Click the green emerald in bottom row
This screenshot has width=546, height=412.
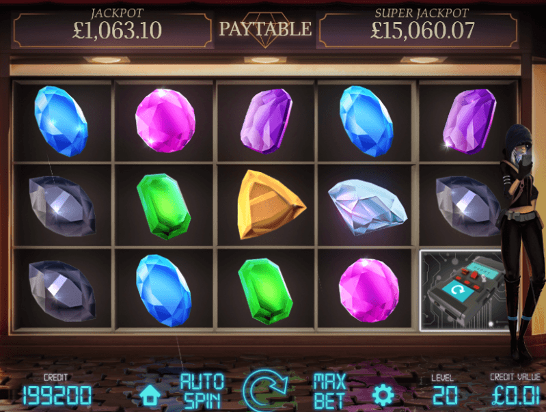click(266, 291)
